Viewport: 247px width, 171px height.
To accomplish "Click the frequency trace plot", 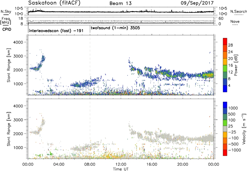I will coord(121,21).
